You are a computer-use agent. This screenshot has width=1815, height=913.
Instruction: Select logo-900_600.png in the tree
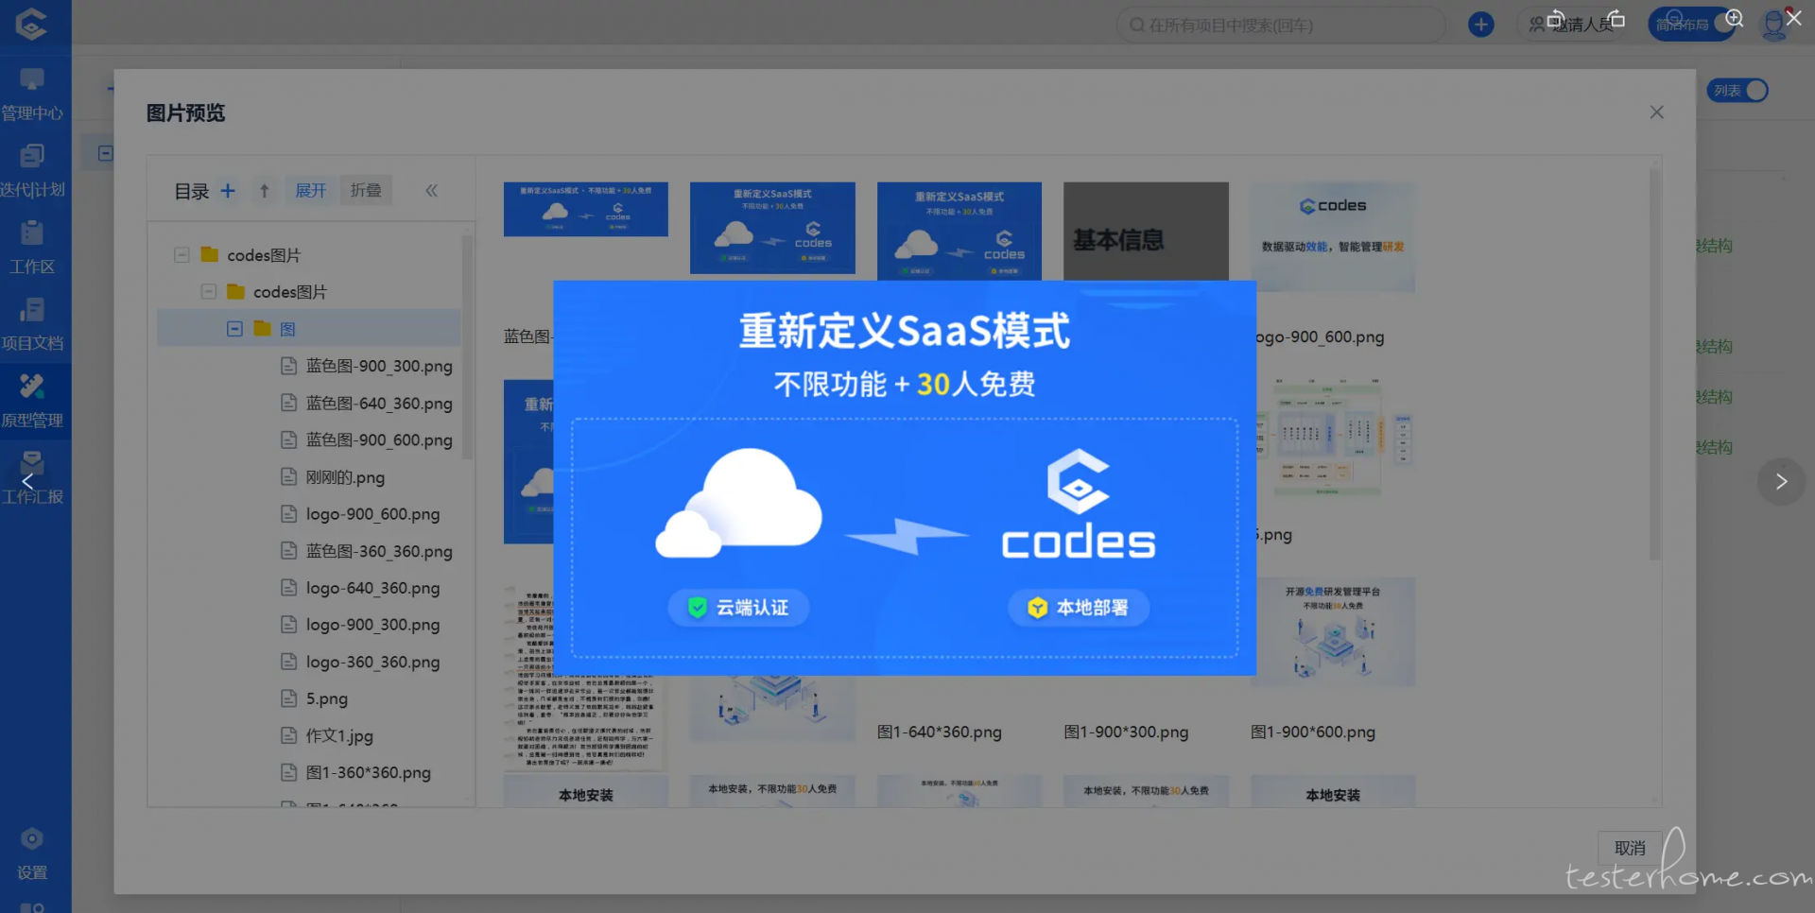[372, 513]
